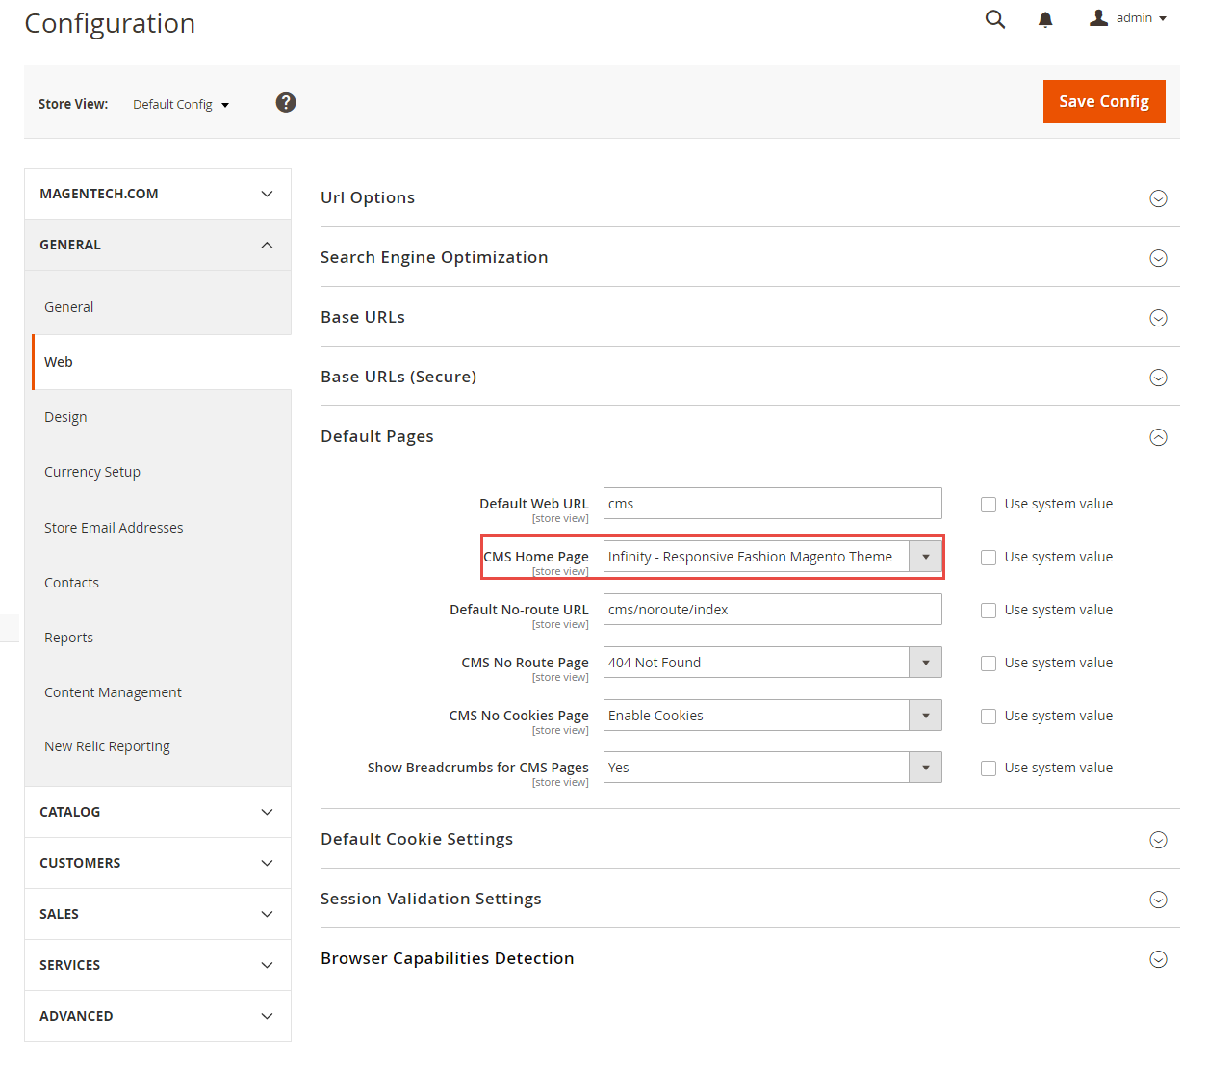Open the notifications bell

click(1045, 19)
